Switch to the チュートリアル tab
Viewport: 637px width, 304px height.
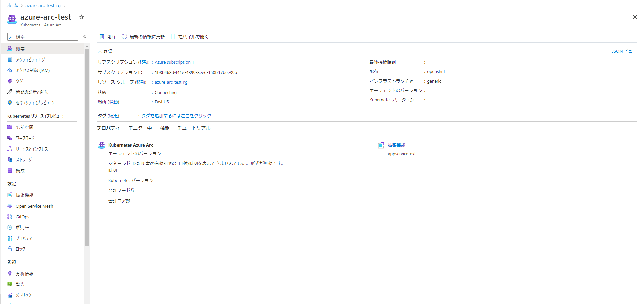click(194, 128)
